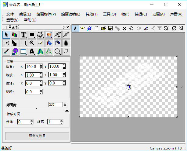Select the zoom magnifier tool
Image resolution: width=187 pixels, height=151 pixels.
(x=58, y=52)
